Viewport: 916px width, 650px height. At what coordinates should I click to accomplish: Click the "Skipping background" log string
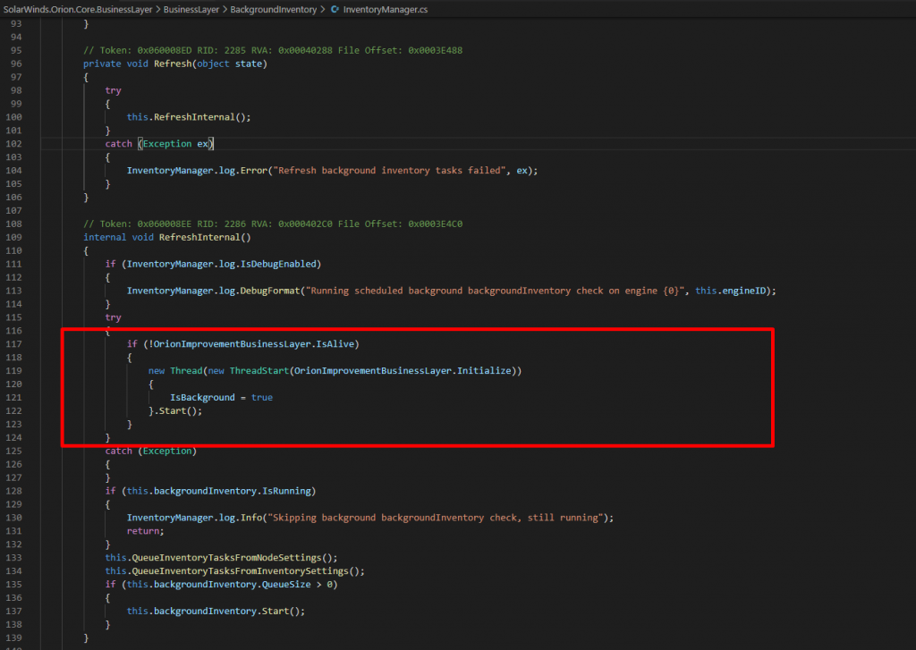click(x=436, y=518)
